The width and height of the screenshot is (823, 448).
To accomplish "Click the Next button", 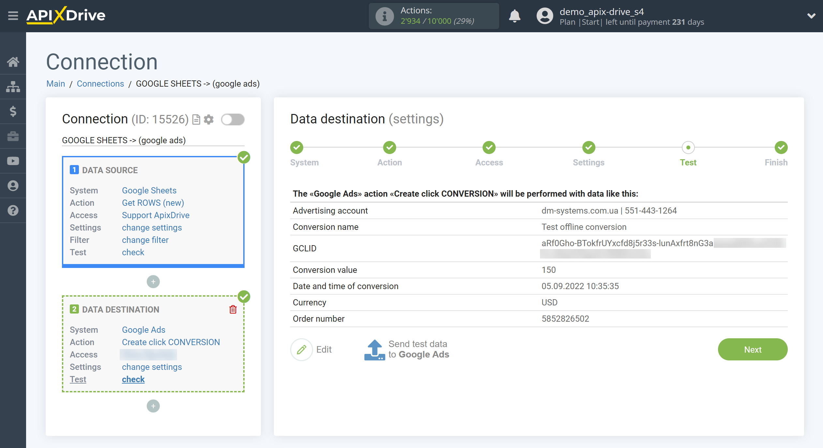I will pos(752,349).
